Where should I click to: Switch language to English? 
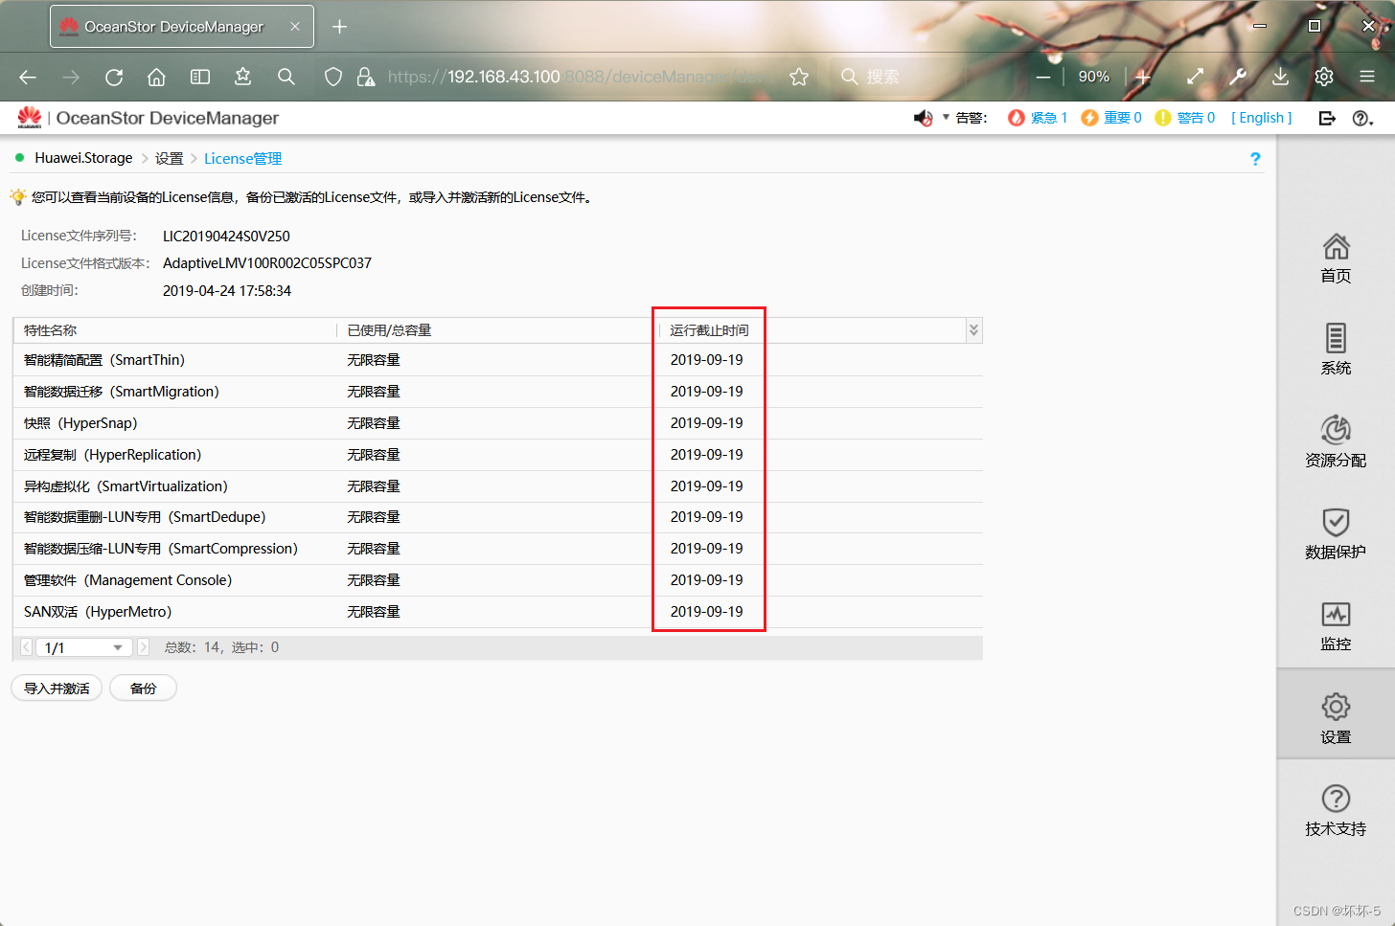tap(1262, 118)
